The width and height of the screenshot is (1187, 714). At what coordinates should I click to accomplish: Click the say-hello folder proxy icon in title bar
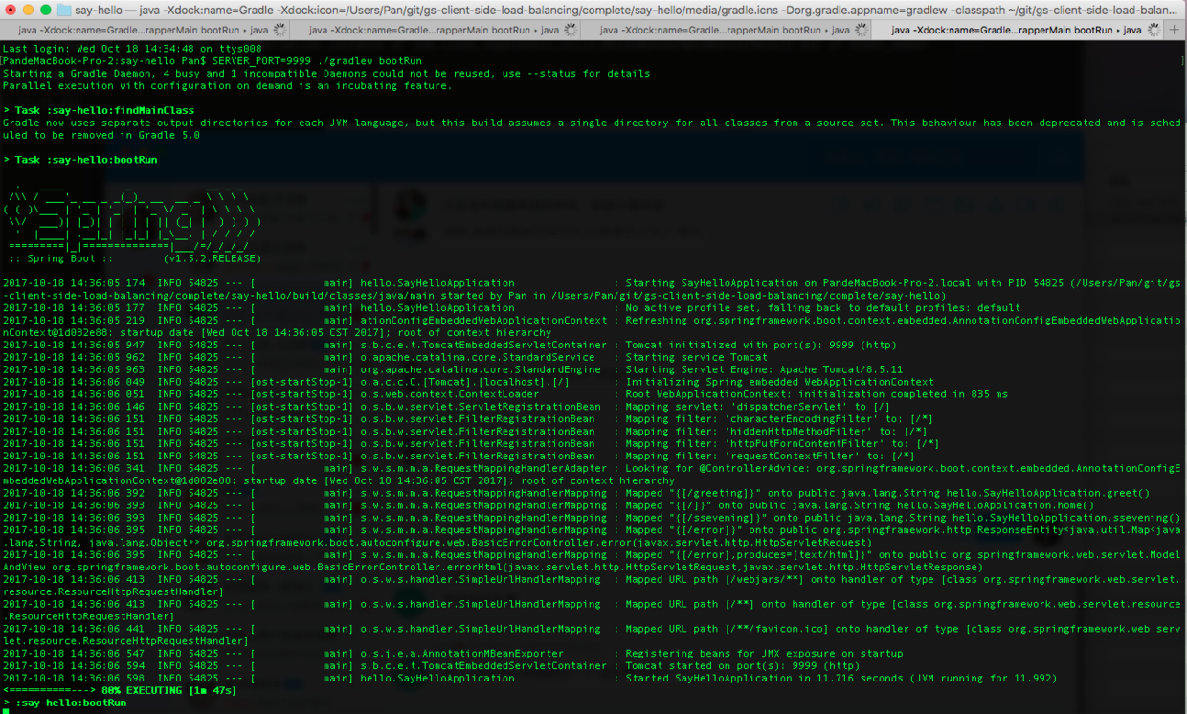click(63, 10)
